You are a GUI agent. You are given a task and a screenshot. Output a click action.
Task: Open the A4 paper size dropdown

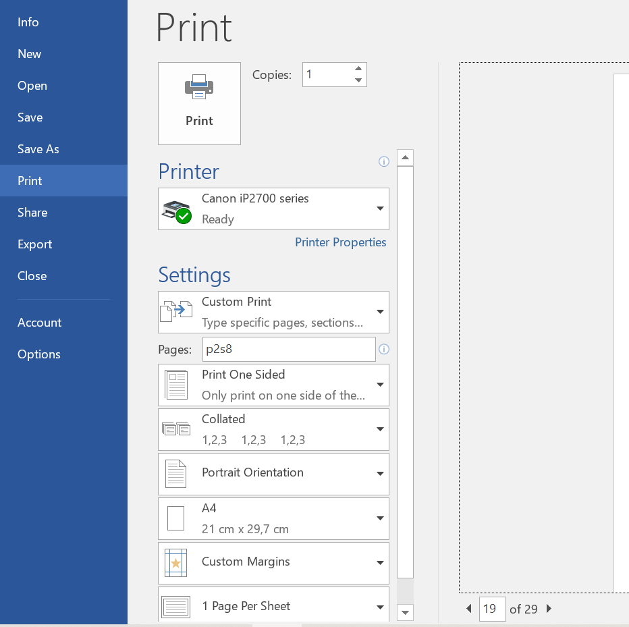273,519
